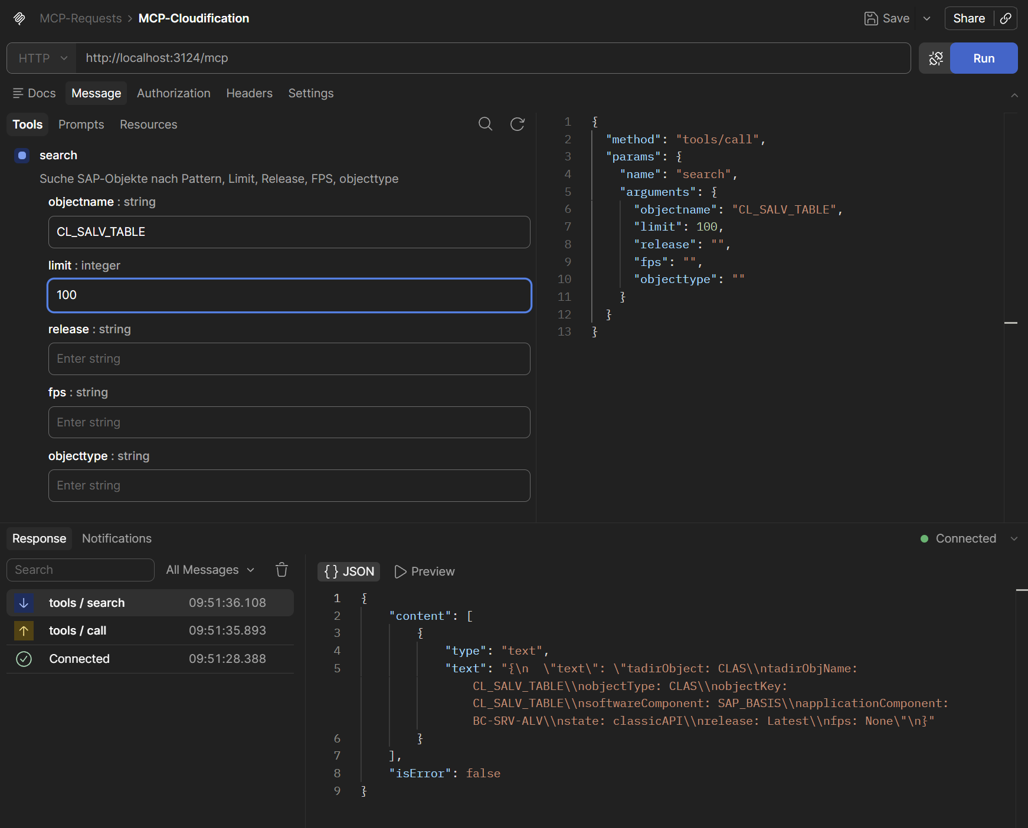This screenshot has width=1028, height=828.
Task: Open the Headers tab
Action: 249,93
